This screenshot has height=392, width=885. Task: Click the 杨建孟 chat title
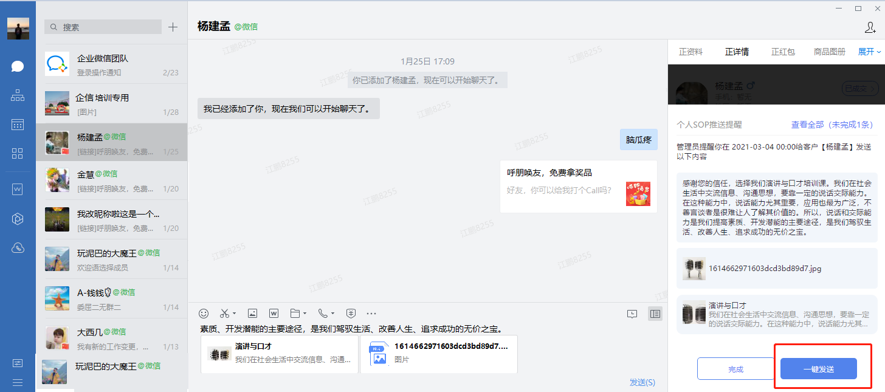pos(215,26)
